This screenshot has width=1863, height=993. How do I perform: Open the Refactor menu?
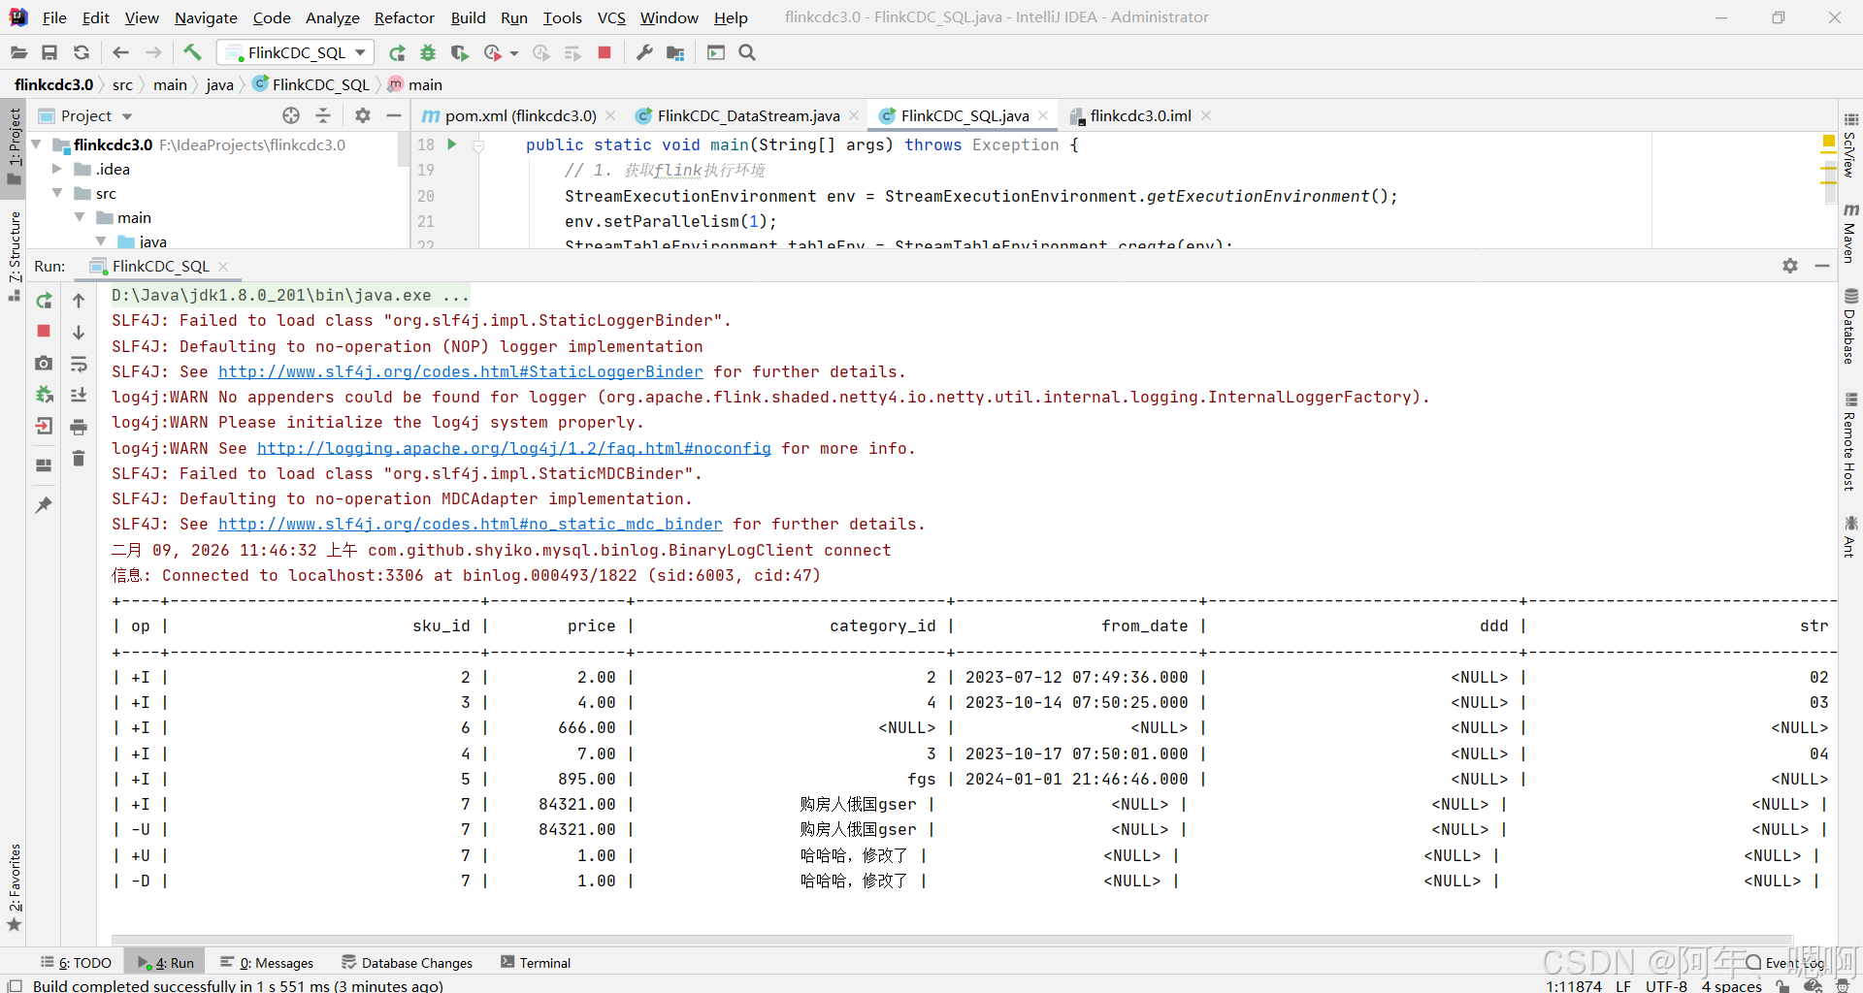(x=405, y=17)
